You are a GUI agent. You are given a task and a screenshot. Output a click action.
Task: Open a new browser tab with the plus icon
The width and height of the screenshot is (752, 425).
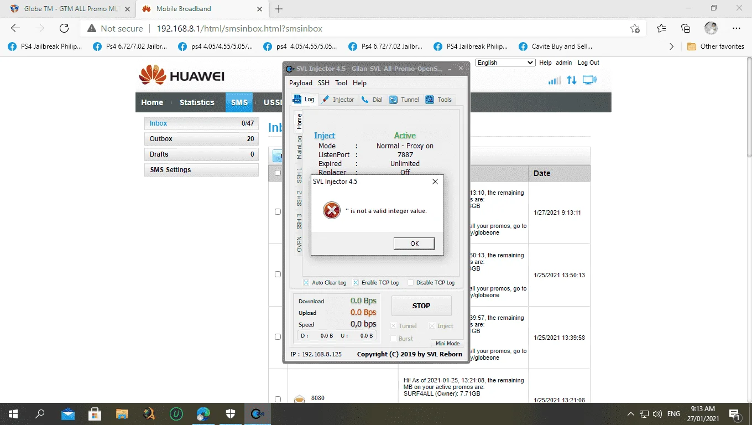tap(279, 9)
